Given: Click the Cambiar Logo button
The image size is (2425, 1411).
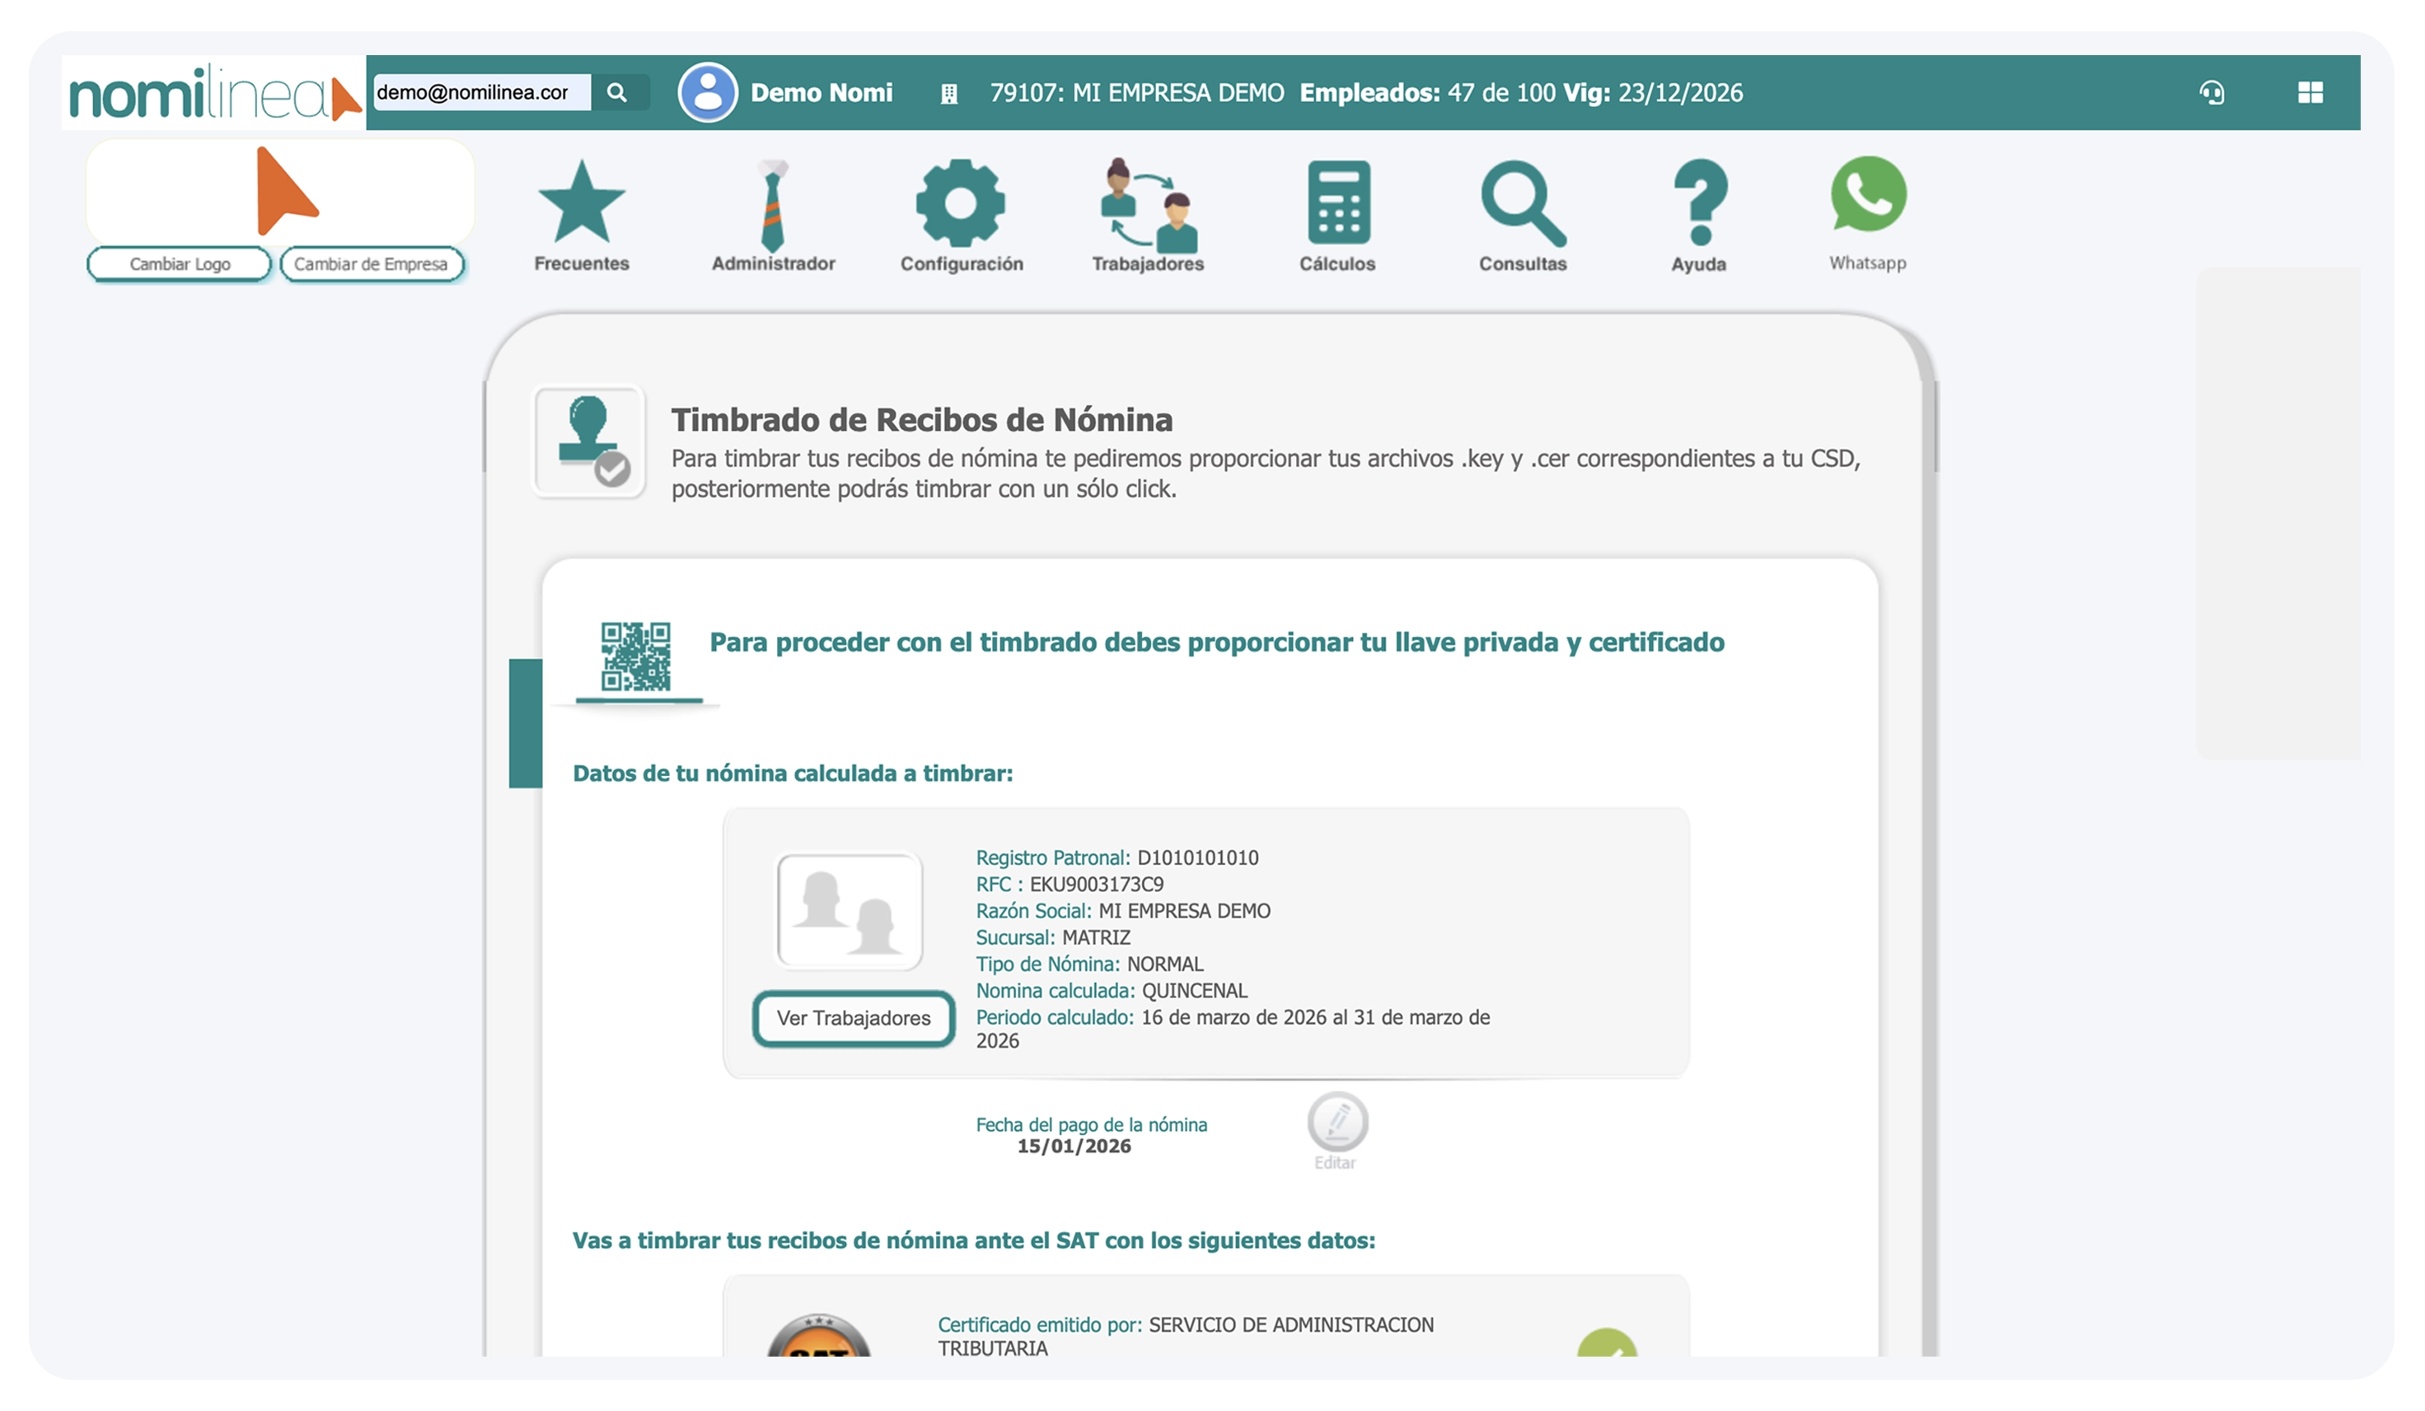Looking at the screenshot, I should tap(180, 264).
